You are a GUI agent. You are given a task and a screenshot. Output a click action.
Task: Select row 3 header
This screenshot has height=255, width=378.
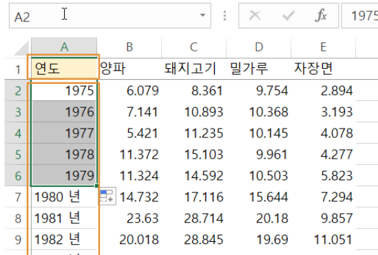18,112
